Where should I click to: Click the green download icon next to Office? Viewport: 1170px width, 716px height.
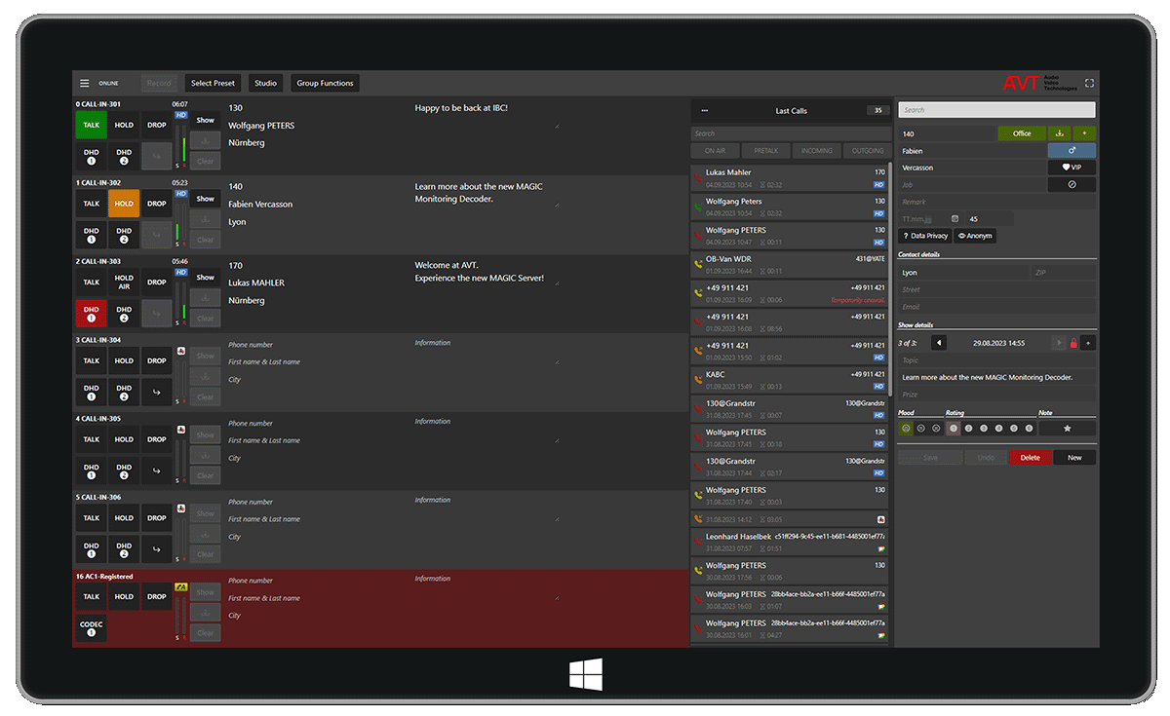point(1060,133)
